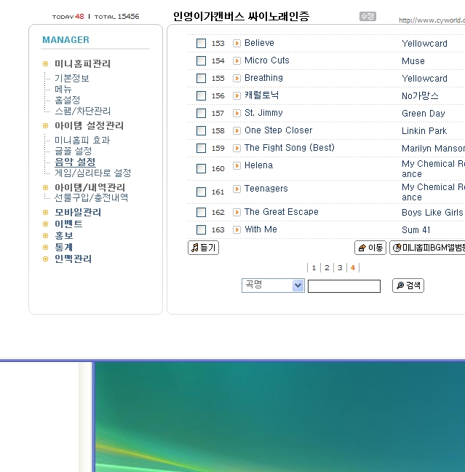Check the box for track 159
The image size is (465, 472).
click(x=201, y=148)
